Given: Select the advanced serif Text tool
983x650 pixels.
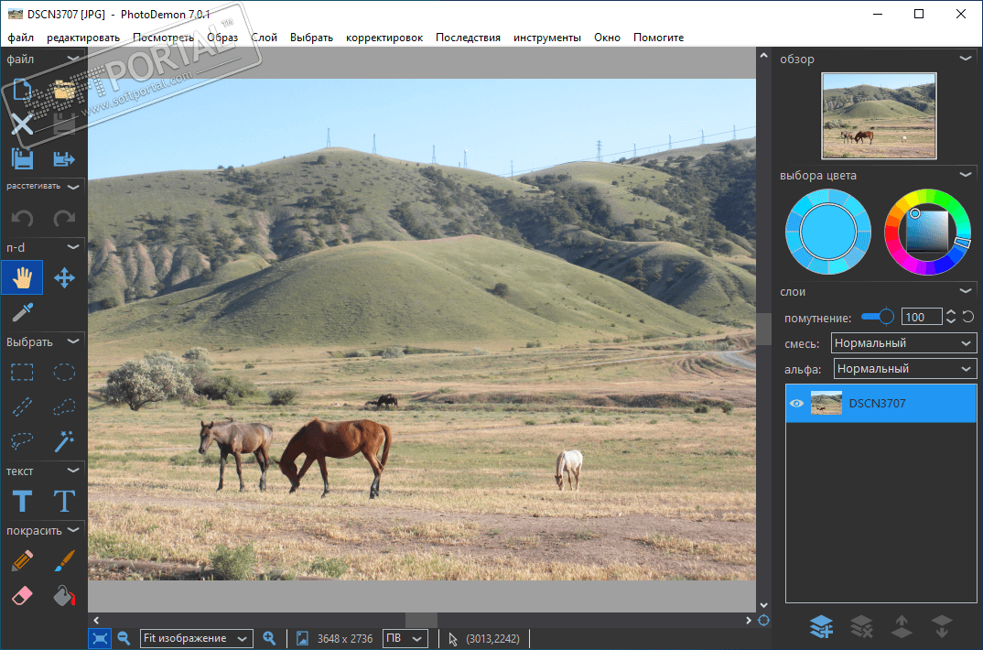Looking at the screenshot, I should pos(64,502).
